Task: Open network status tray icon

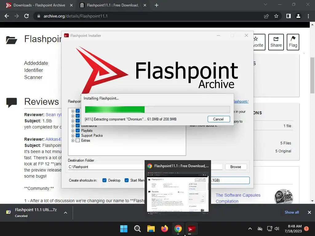Action: point(269,229)
